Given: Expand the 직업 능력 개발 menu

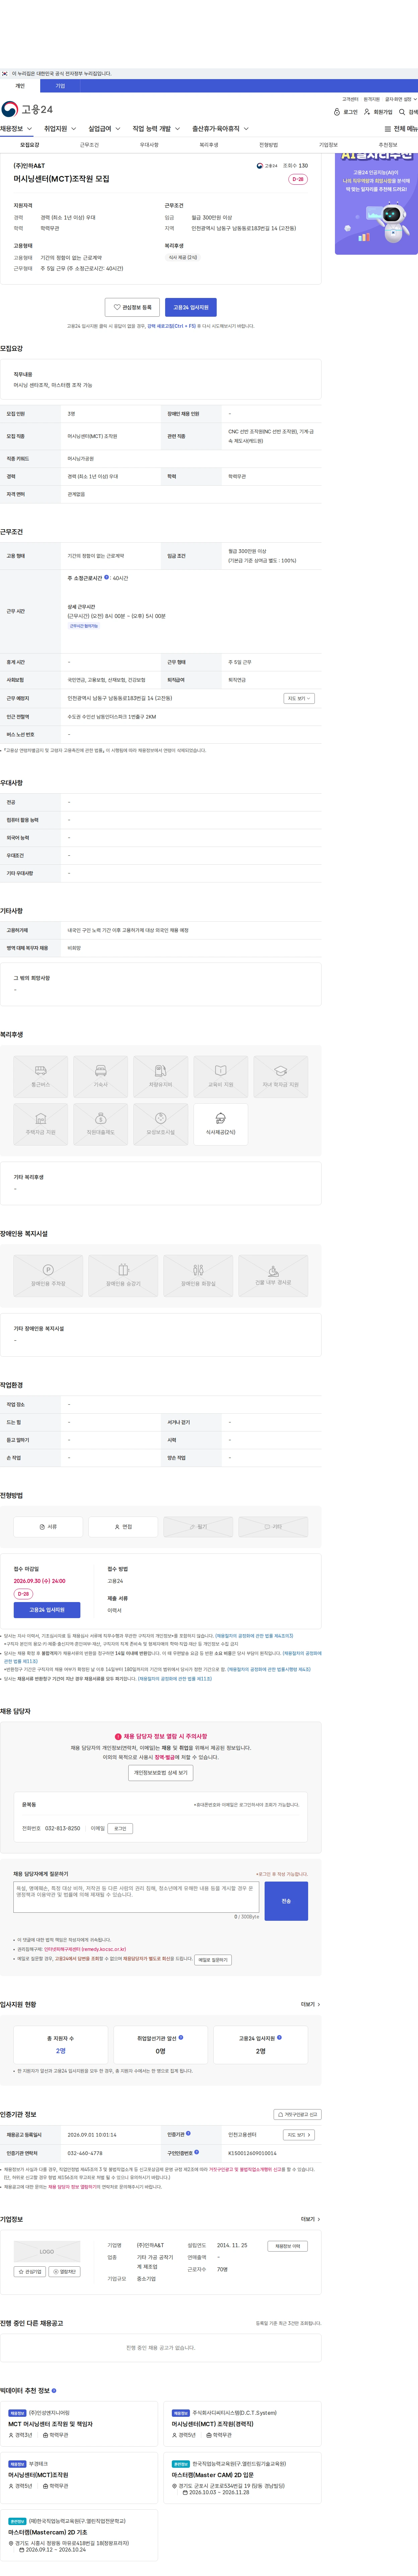Looking at the screenshot, I should [156, 129].
